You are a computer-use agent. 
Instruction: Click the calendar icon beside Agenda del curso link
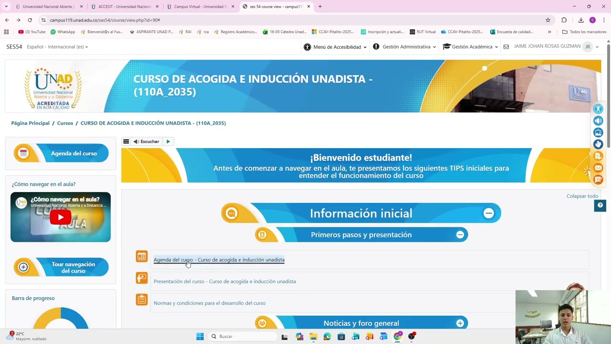click(x=142, y=257)
